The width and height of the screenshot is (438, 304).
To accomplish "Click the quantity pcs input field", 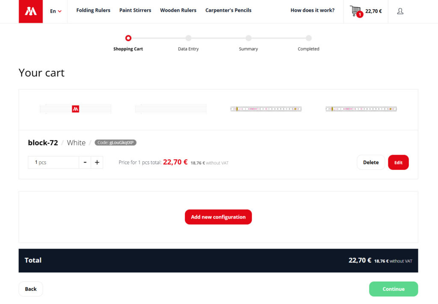I will point(53,162).
